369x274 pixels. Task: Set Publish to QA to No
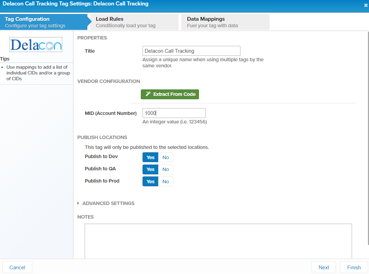coord(166,169)
